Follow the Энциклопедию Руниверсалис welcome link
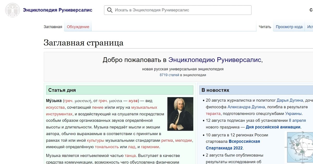The image size is (313, 164). (x=215, y=60)
